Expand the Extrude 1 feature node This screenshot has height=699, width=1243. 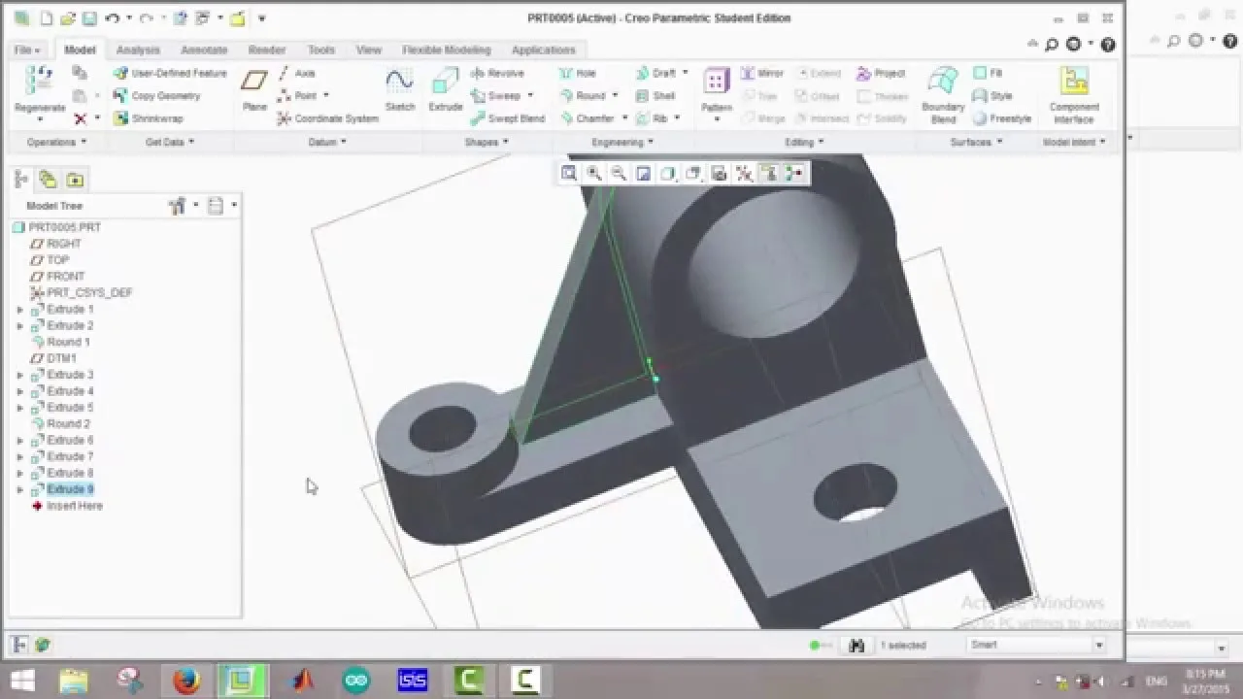coord(20,310)
